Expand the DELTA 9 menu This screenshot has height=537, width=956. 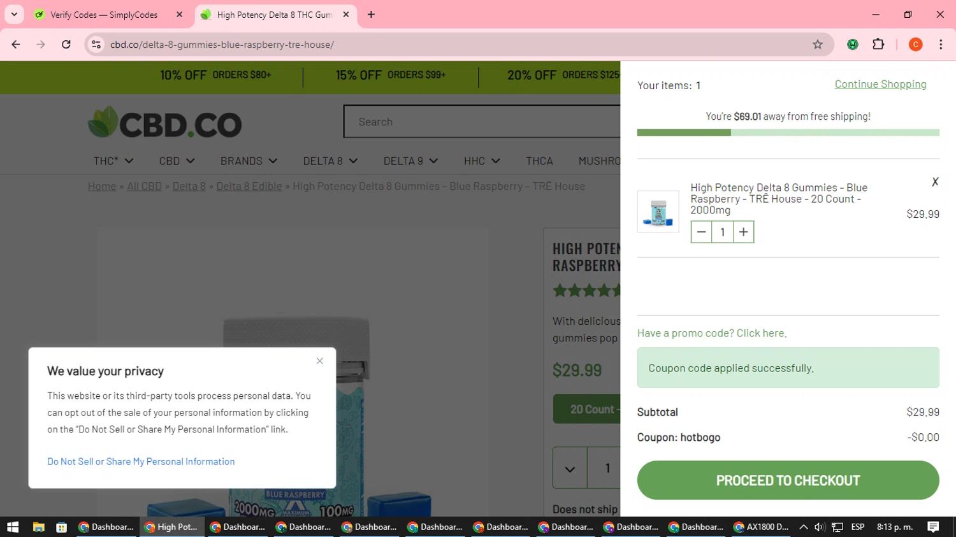point(410,161)
